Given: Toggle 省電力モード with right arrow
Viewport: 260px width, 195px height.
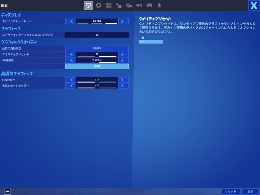Looking at the screenshot, I should [123, 86].
